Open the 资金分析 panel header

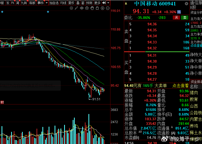[196, 12]
